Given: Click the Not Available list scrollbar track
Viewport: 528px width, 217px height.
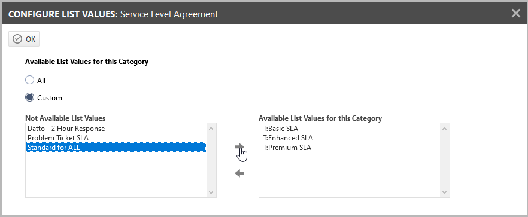Looking at the screenshot, I should [211, 160].
